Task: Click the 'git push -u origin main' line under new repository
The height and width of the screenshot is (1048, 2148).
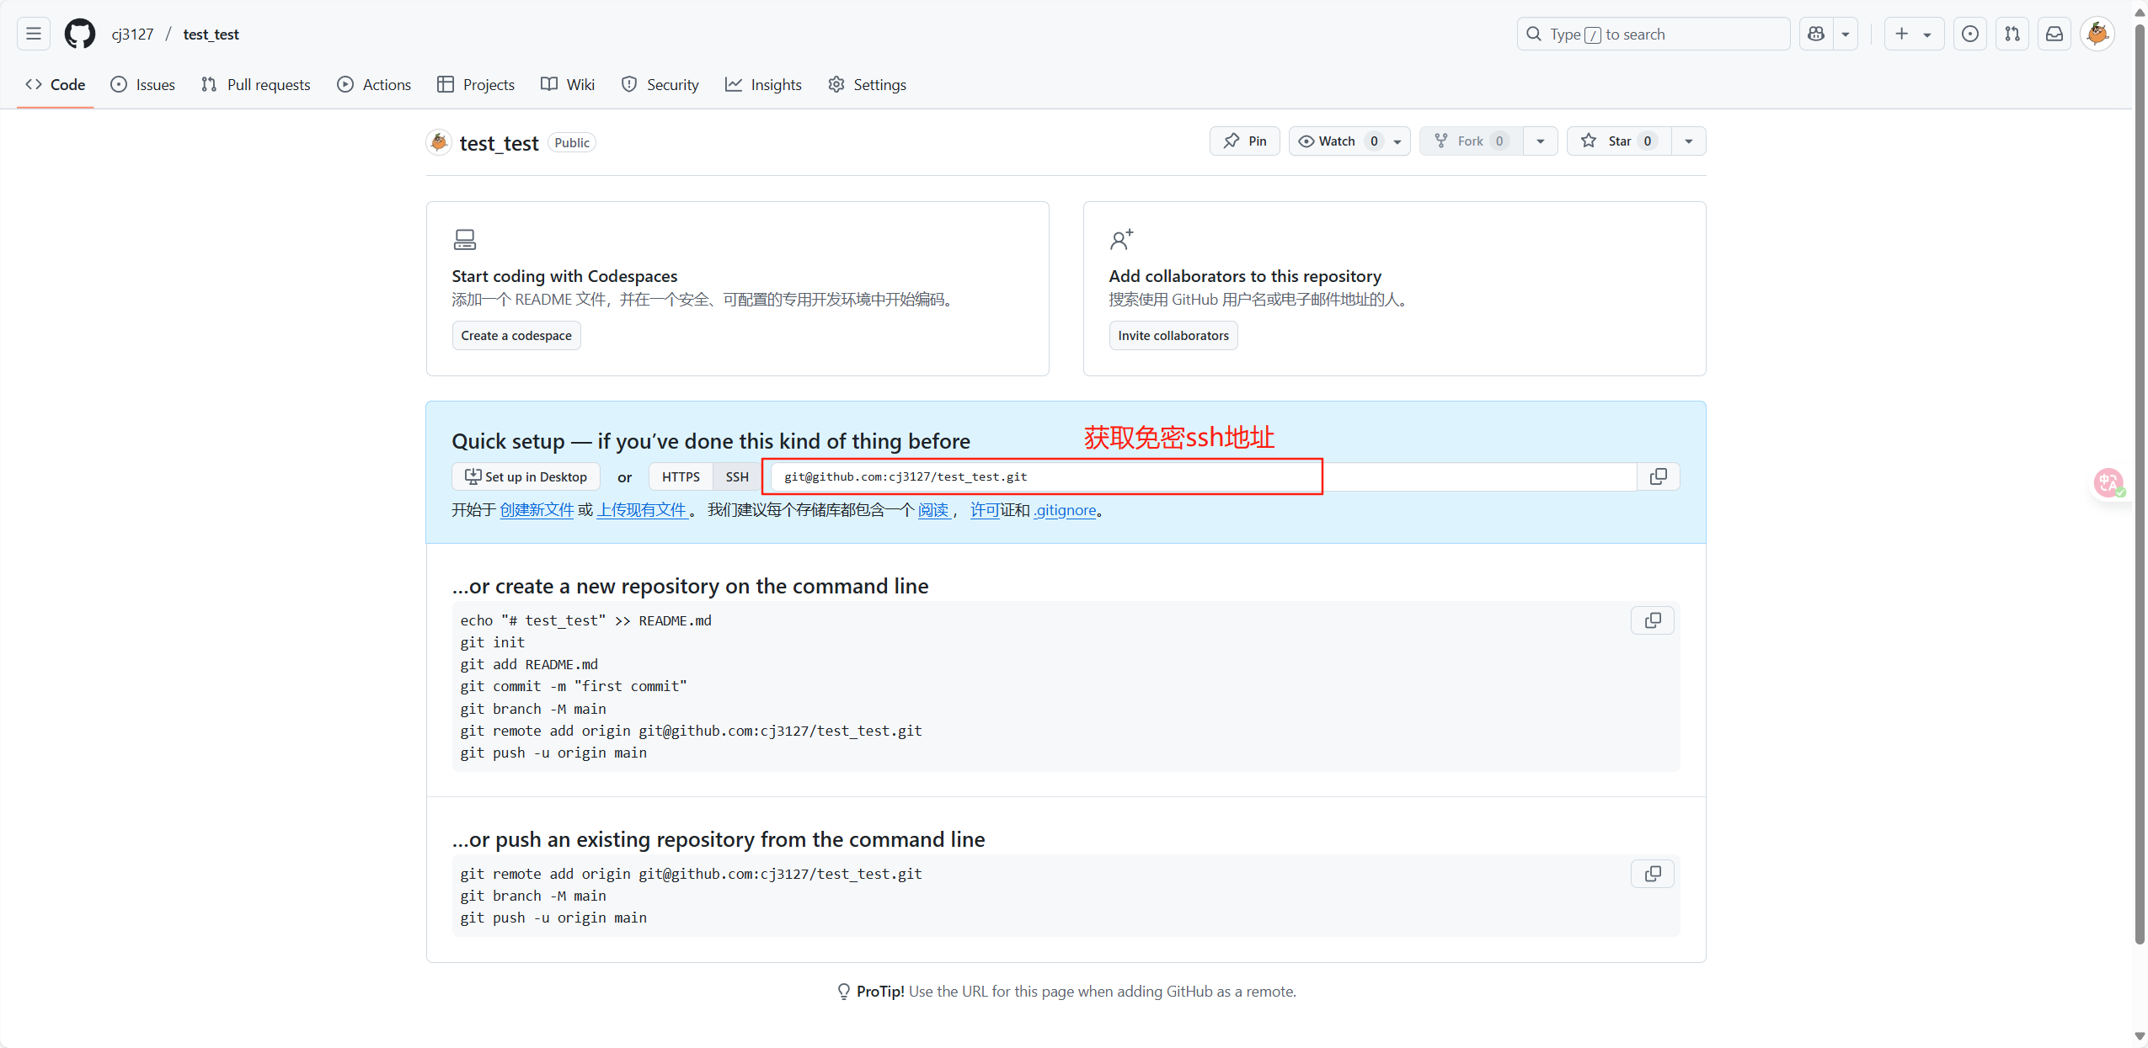Action: [x=553, y=753]
